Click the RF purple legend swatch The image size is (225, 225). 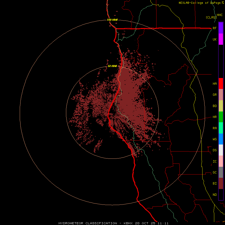[221, 28]
